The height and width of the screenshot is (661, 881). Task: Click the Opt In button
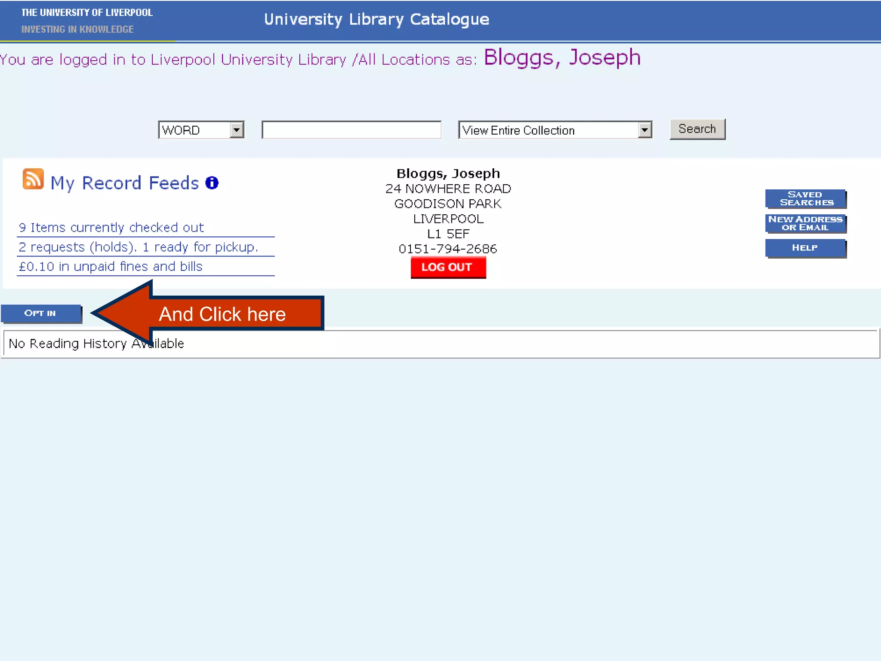pyautogui.click(x=40, y=313)
